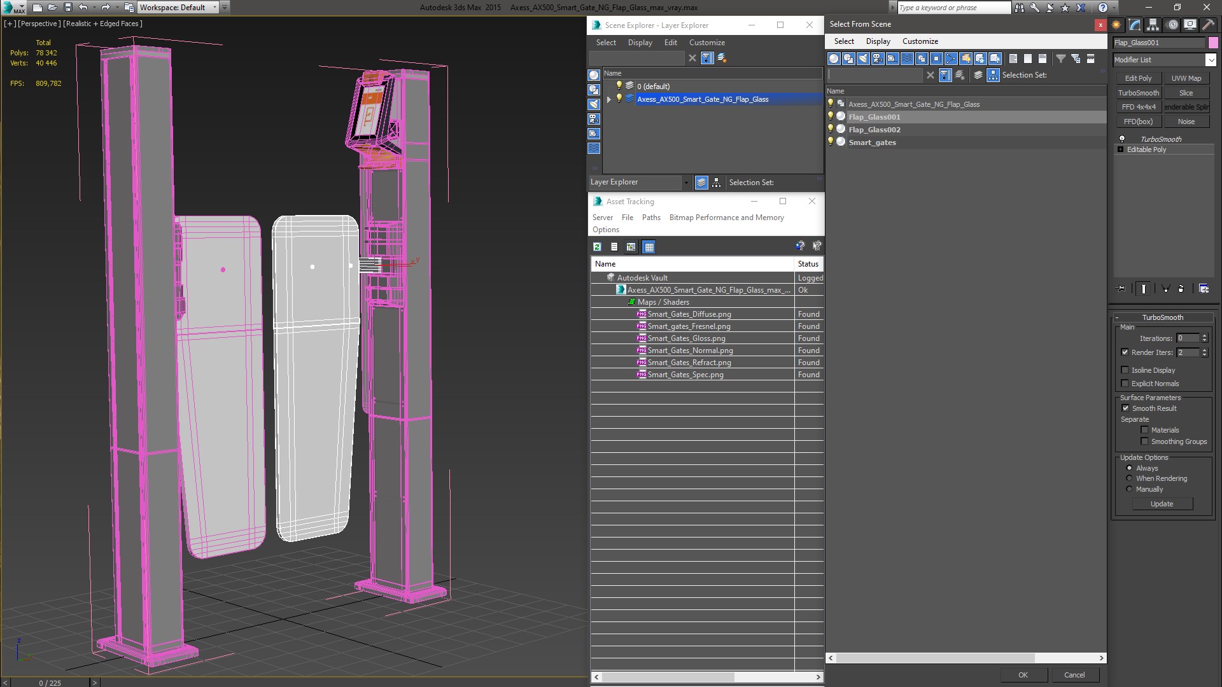Open the Utilities hammer panel tab
1222x687 pixels.
(x=1207, y=25)
